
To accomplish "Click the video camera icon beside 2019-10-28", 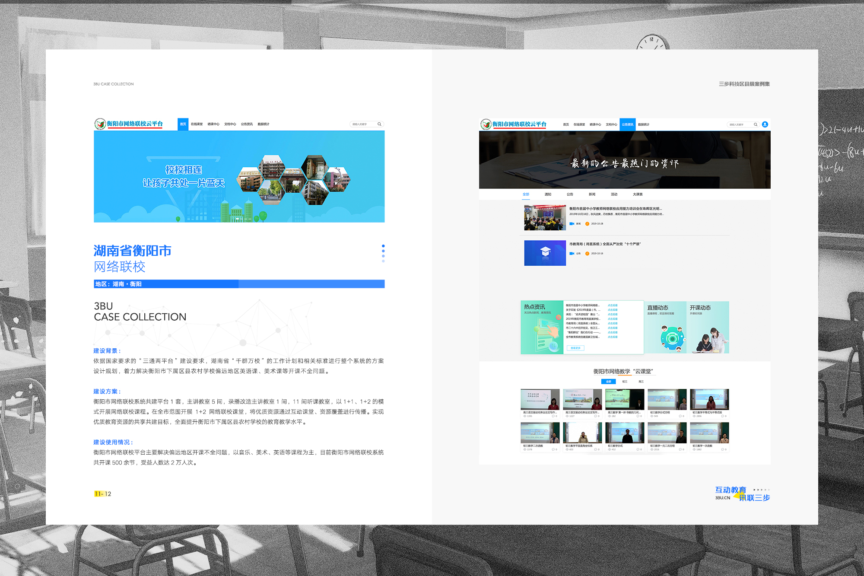I will tap(572, 224).
